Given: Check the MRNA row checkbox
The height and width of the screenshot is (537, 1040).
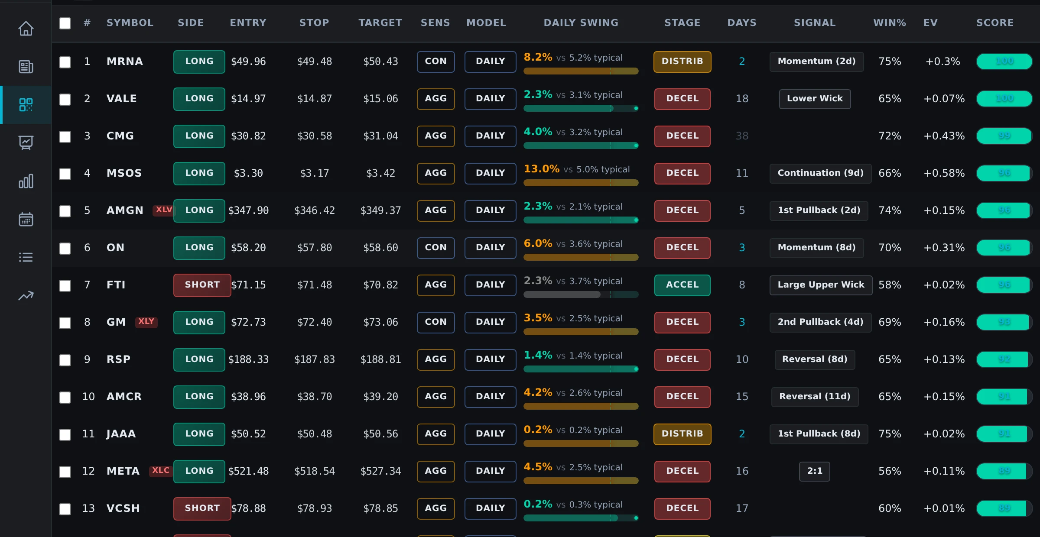Looking at the screenshot, I should pyautogui.click(x=65, y=62).
